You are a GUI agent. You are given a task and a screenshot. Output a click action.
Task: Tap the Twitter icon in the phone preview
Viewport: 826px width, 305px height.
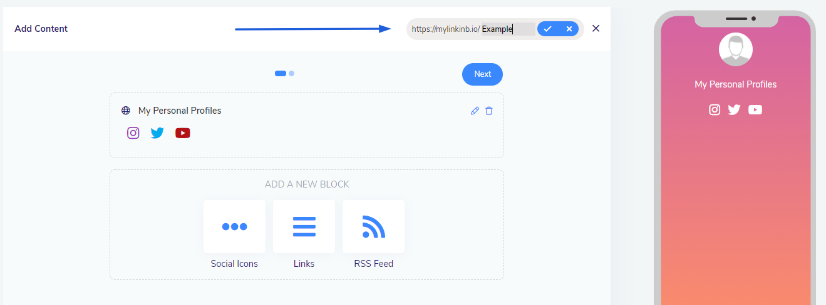[x=735, y=109]
